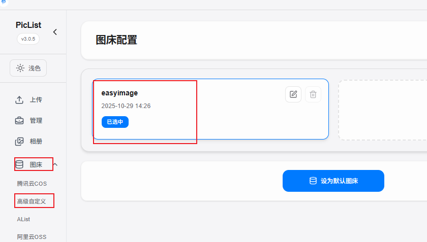This screenshot has width=427, height=242.
Task: Collapse the 图床 submenu using its chevron
Action: pos(55,164)
